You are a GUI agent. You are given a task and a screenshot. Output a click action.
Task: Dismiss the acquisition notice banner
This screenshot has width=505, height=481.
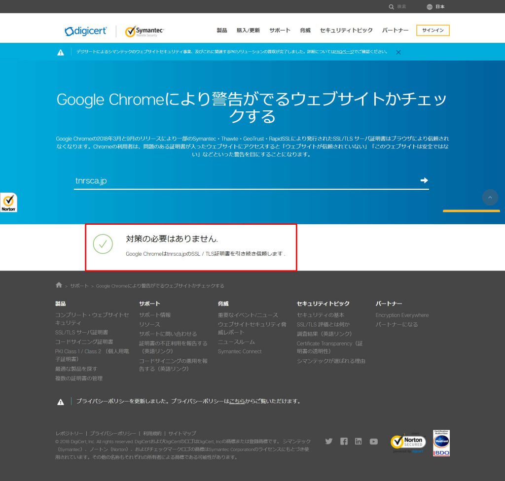pos(398,52)
